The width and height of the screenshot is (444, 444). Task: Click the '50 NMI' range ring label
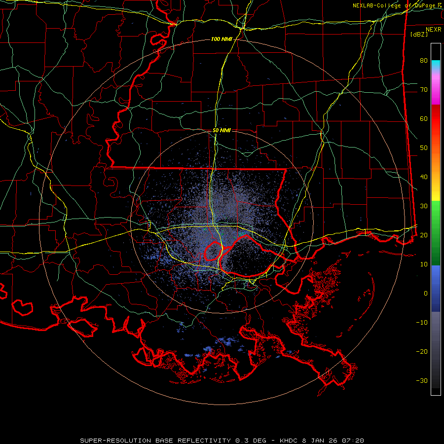coord(222,130)
